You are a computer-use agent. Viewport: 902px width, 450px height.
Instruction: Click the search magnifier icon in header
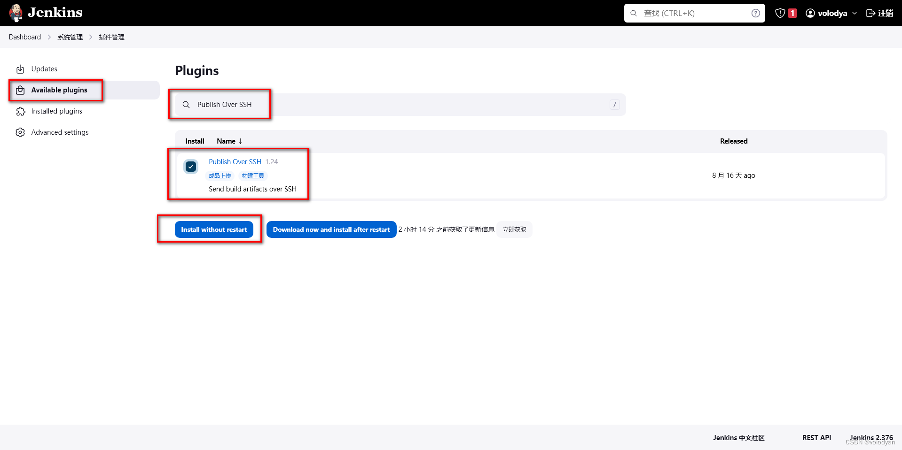(634, 13)
